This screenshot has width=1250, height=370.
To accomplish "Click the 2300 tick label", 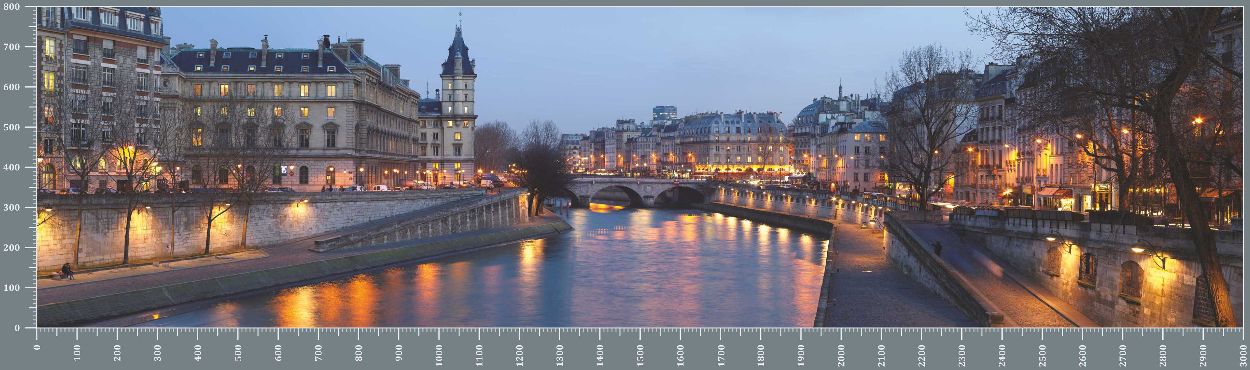I will [962, 356].
